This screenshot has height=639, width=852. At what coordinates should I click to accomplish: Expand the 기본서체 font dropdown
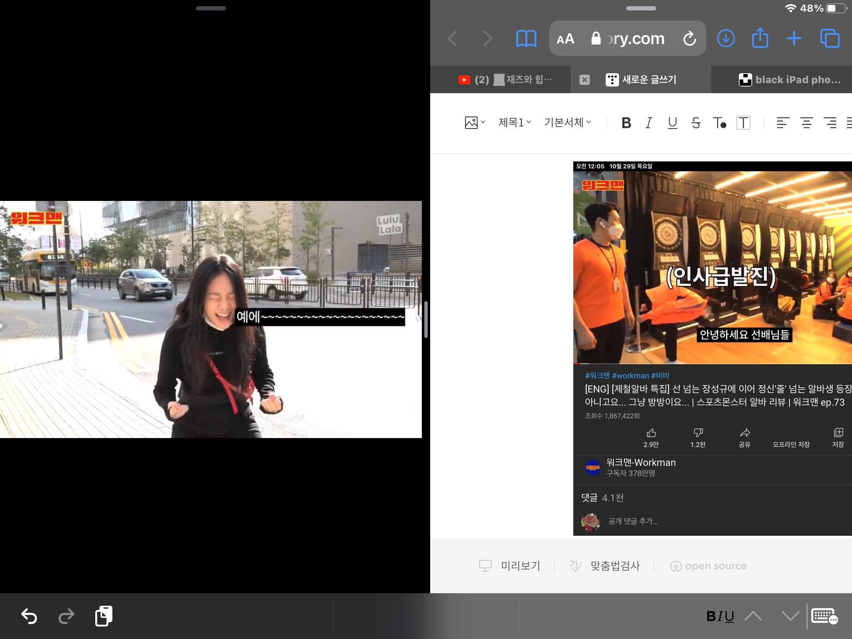567,122
